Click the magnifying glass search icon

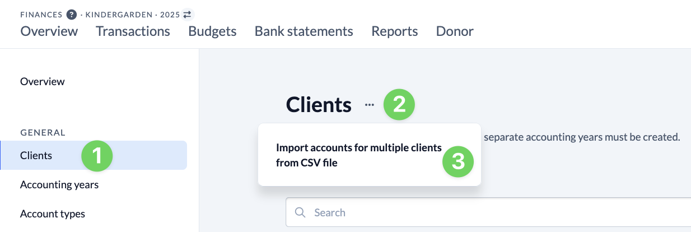coord(300,212)
